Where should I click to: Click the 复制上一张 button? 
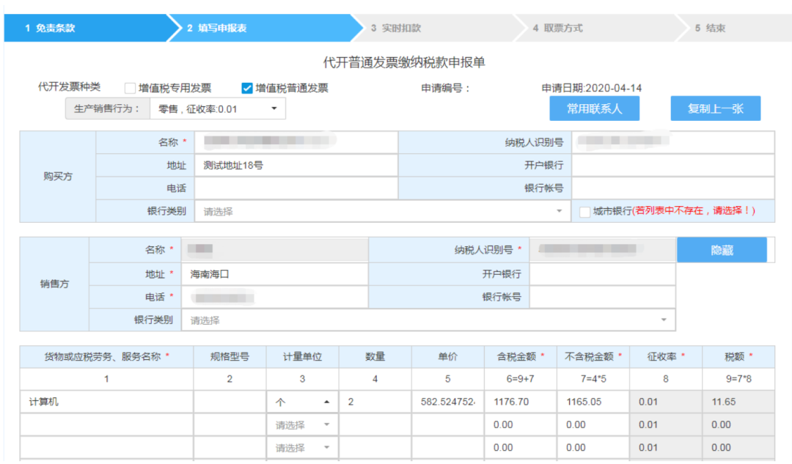[715, 108]
